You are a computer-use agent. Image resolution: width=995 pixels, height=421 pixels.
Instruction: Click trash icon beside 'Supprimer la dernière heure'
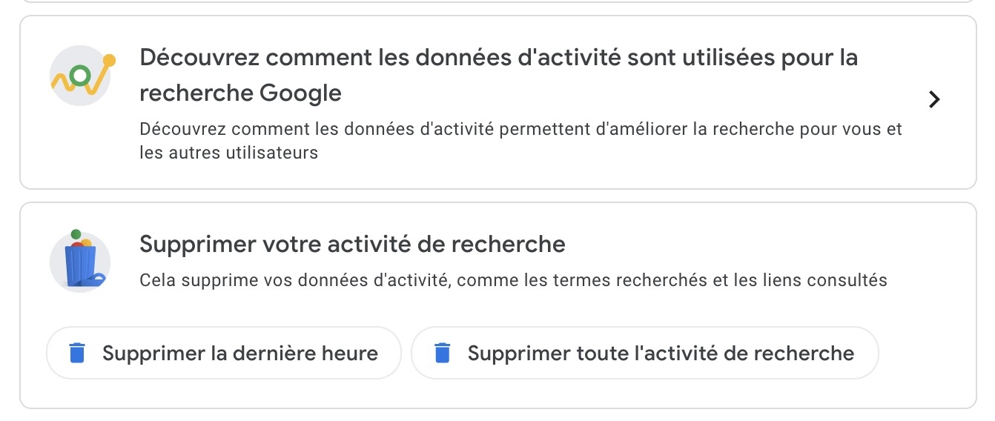pos(76,353)
